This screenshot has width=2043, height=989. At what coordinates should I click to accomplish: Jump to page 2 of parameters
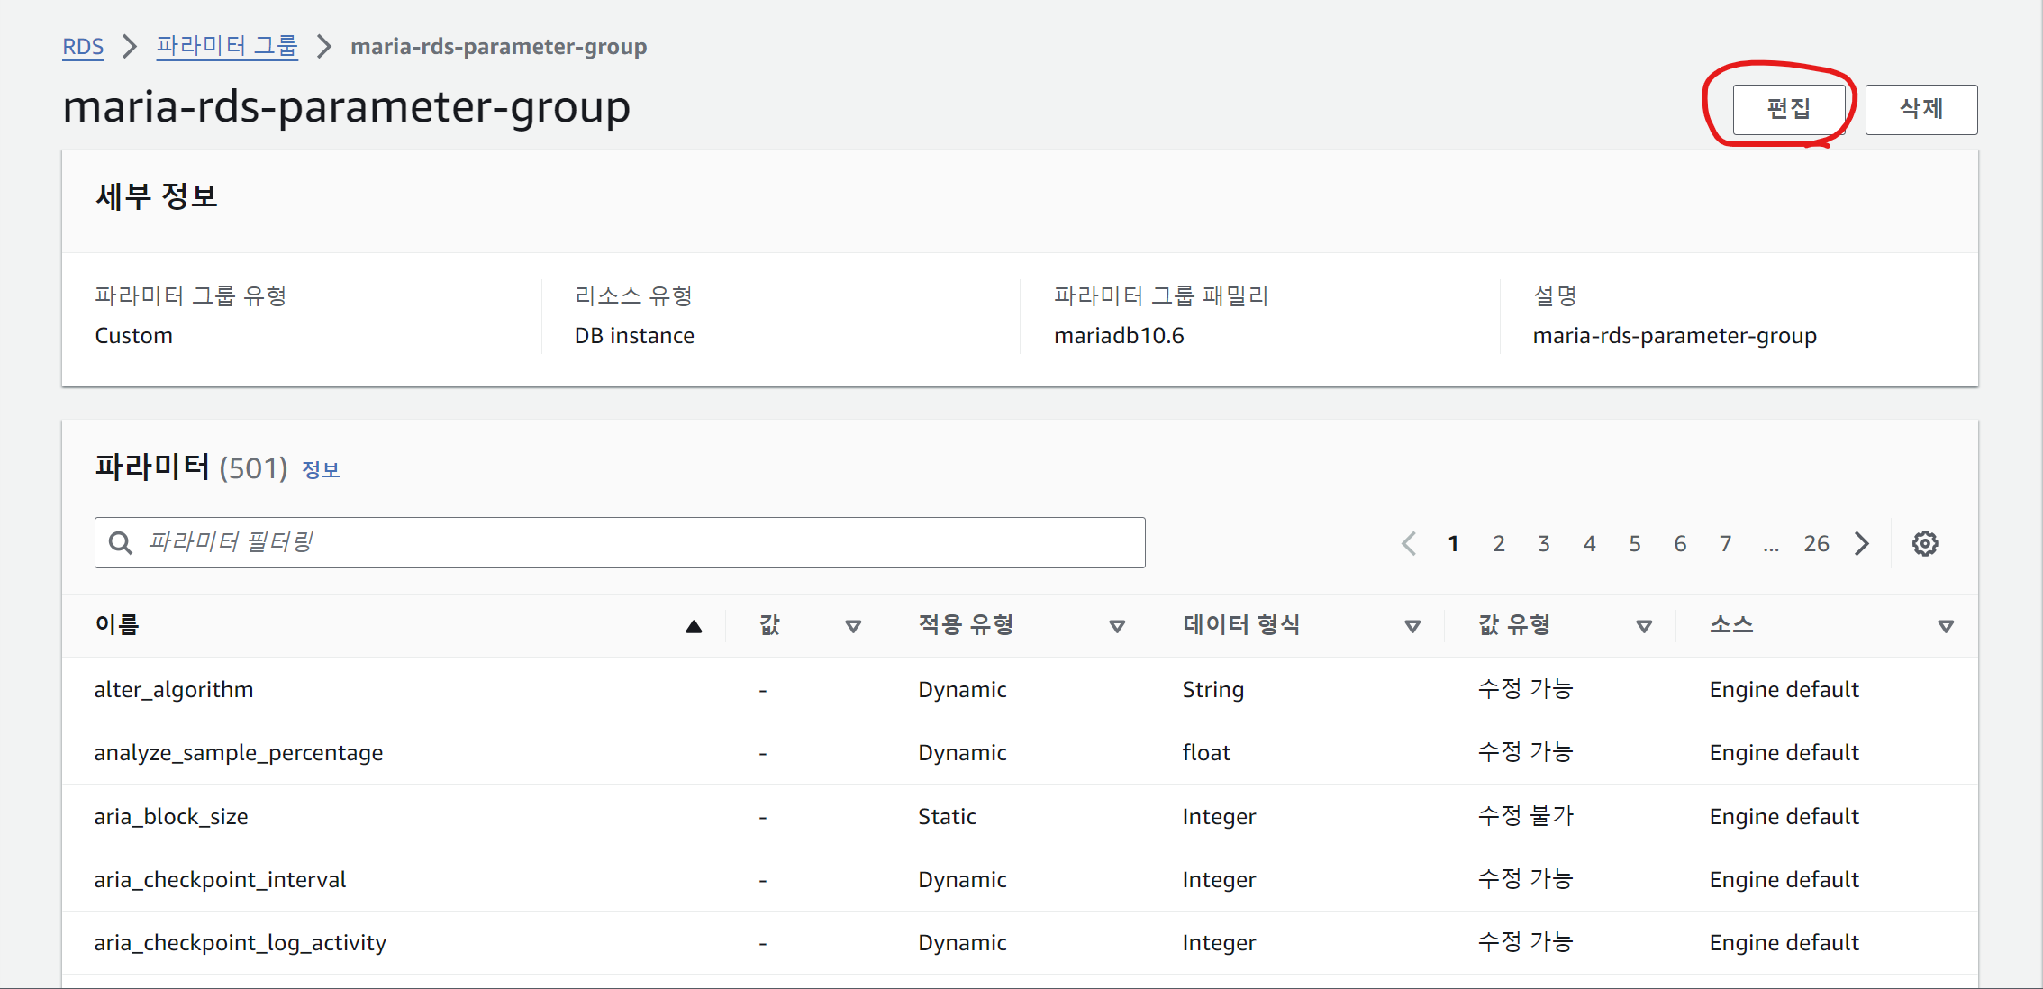1498,543
